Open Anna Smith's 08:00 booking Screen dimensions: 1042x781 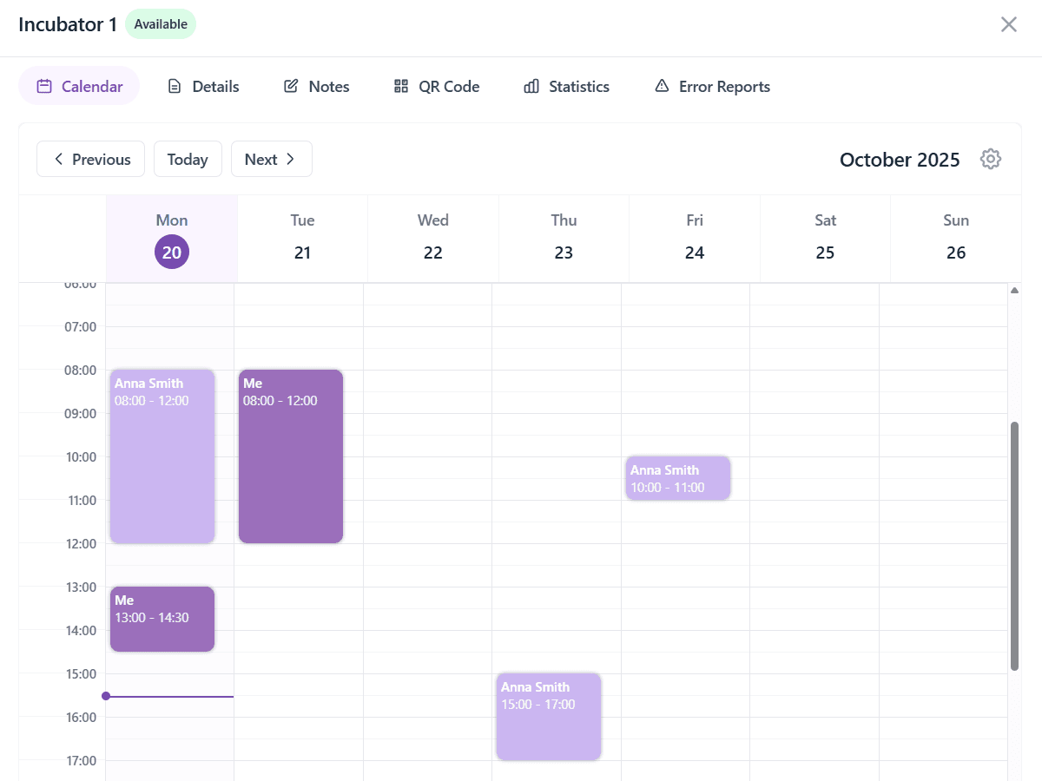pyautogui.click(x=162, y=456)
